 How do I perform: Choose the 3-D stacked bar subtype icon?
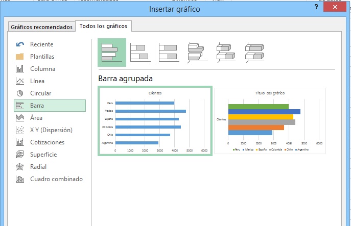click(x=225, y=52)
